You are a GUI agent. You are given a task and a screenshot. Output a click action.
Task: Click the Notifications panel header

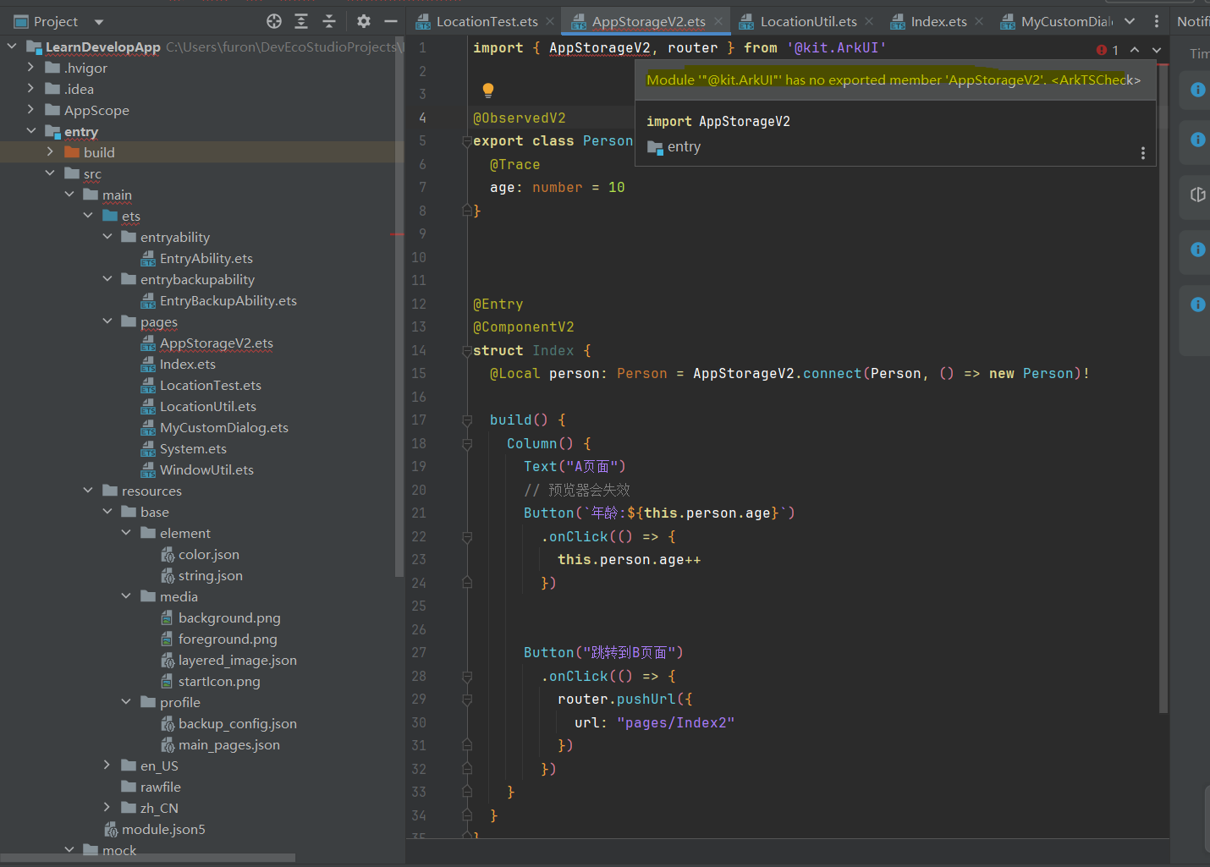1193,21
